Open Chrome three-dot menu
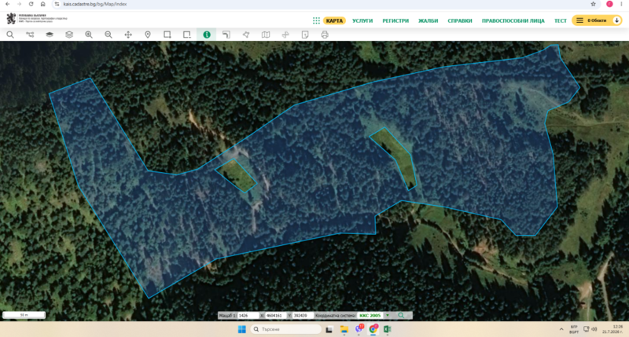The image size is (629, 337). 621,4
